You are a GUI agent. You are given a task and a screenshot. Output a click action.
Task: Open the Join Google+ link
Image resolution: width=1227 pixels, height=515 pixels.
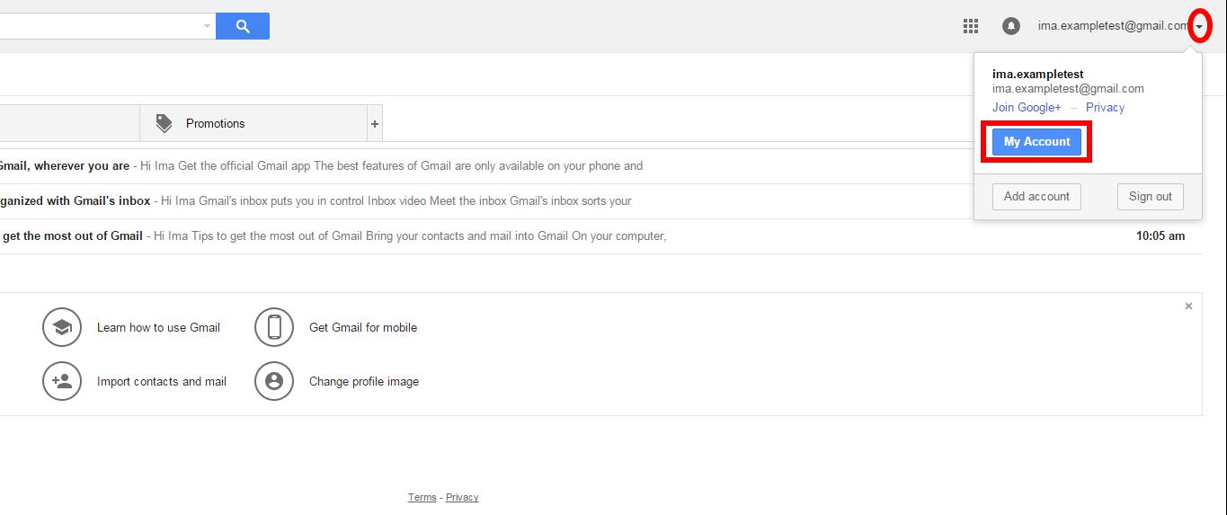point(1027,107)
